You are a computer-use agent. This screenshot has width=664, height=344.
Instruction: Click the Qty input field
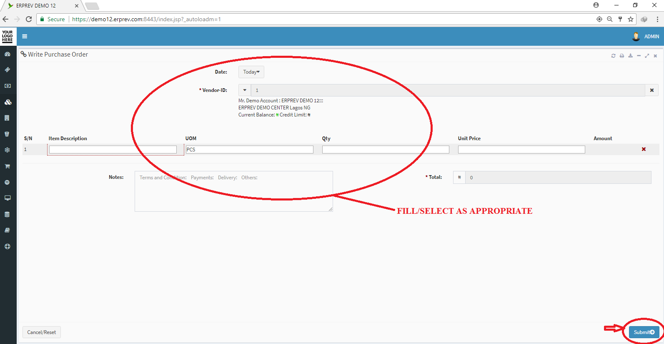(386, 149)
